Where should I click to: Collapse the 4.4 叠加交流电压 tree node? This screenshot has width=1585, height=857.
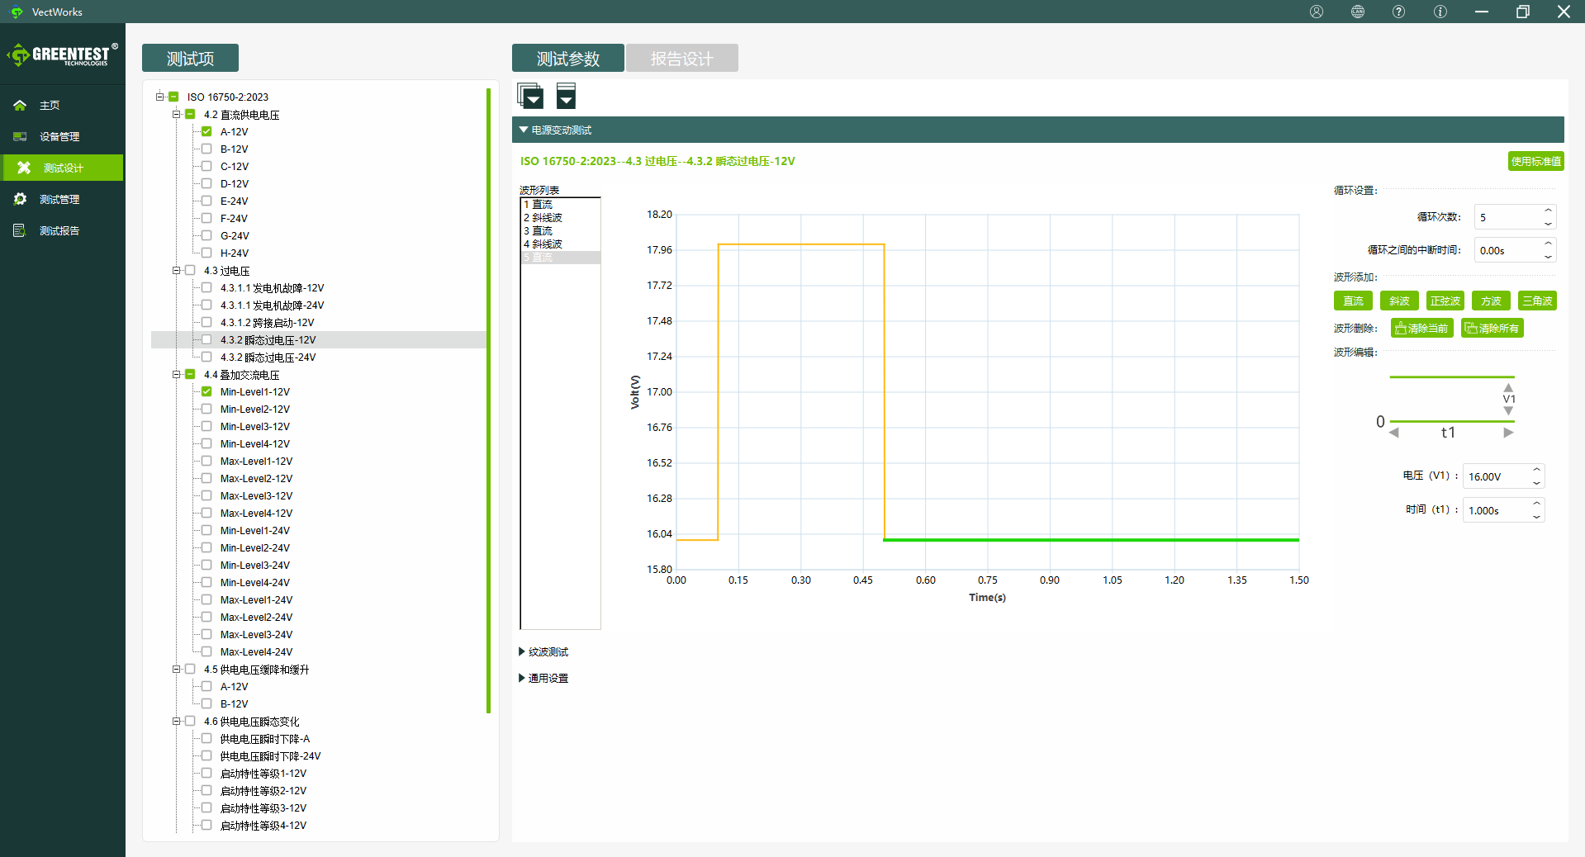(176, 375)
